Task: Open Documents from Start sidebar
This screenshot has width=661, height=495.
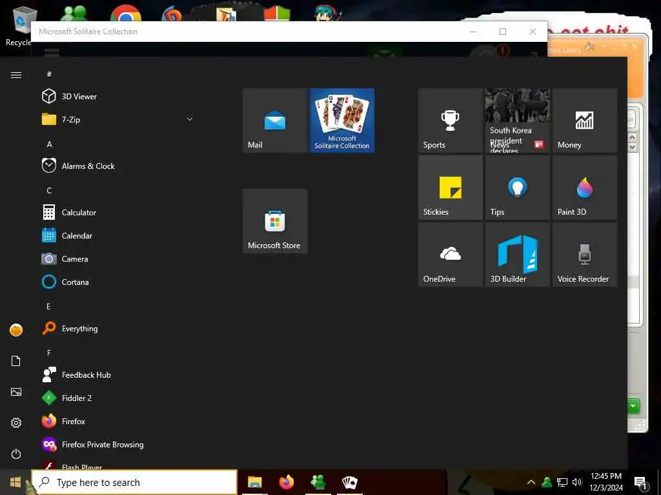Action: tap(16, 361)
